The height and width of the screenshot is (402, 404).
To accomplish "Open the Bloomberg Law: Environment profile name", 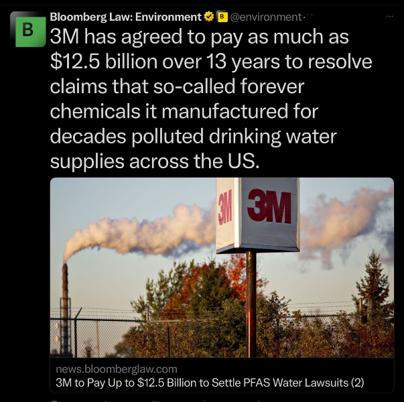I will coord(125,17).
